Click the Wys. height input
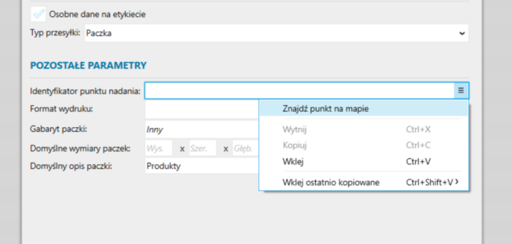 click(158, 149)
